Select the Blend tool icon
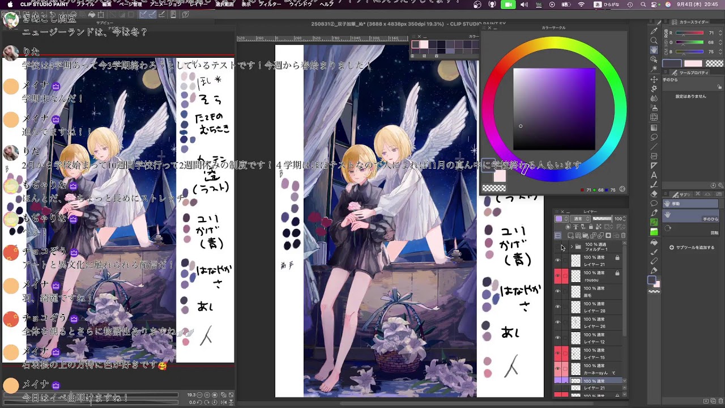This screenshot has width=725, height=408. pyautogui.click(x=654, y=98)
